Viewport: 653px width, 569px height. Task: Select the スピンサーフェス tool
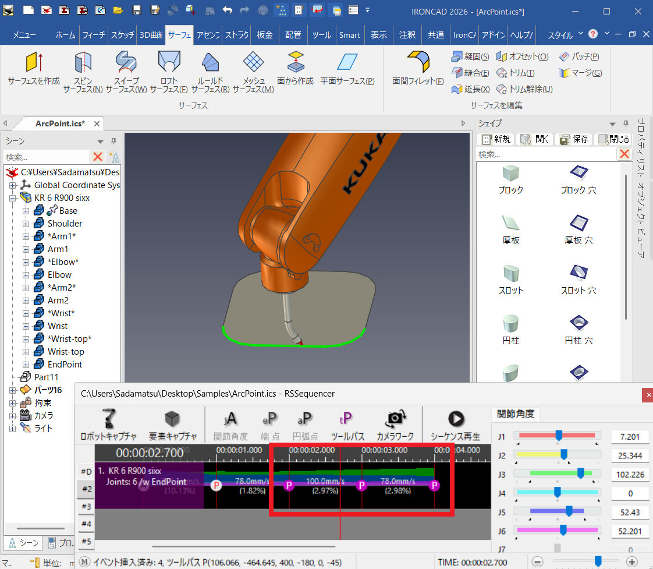(83, 72)
